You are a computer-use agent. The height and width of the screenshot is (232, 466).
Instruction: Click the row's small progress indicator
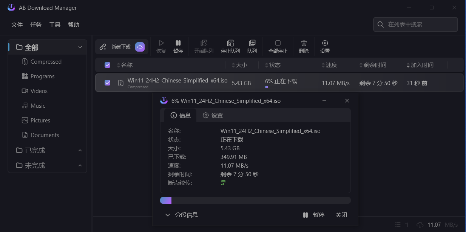[x=267, y=87]
